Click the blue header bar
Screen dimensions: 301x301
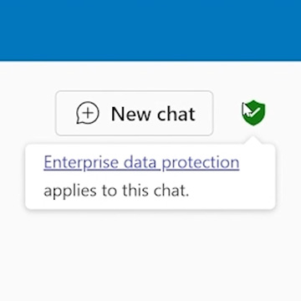click(150, 30)
